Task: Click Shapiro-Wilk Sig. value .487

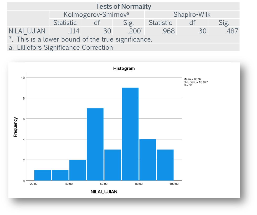Action: 232,31
